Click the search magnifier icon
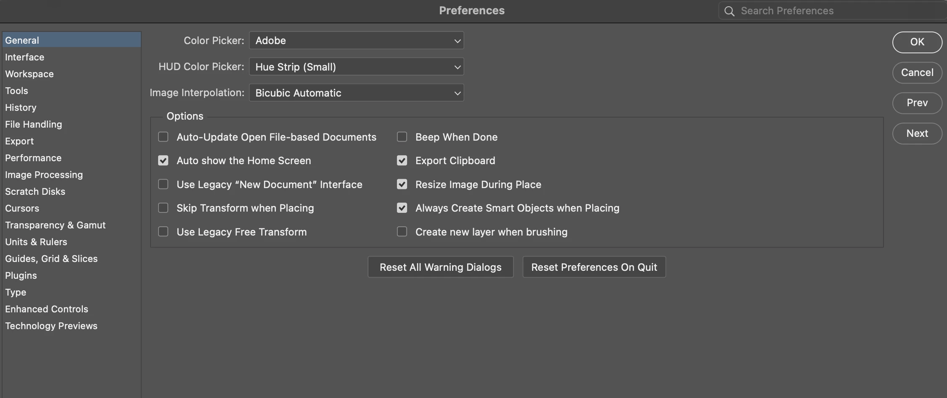 coord(730,11)
